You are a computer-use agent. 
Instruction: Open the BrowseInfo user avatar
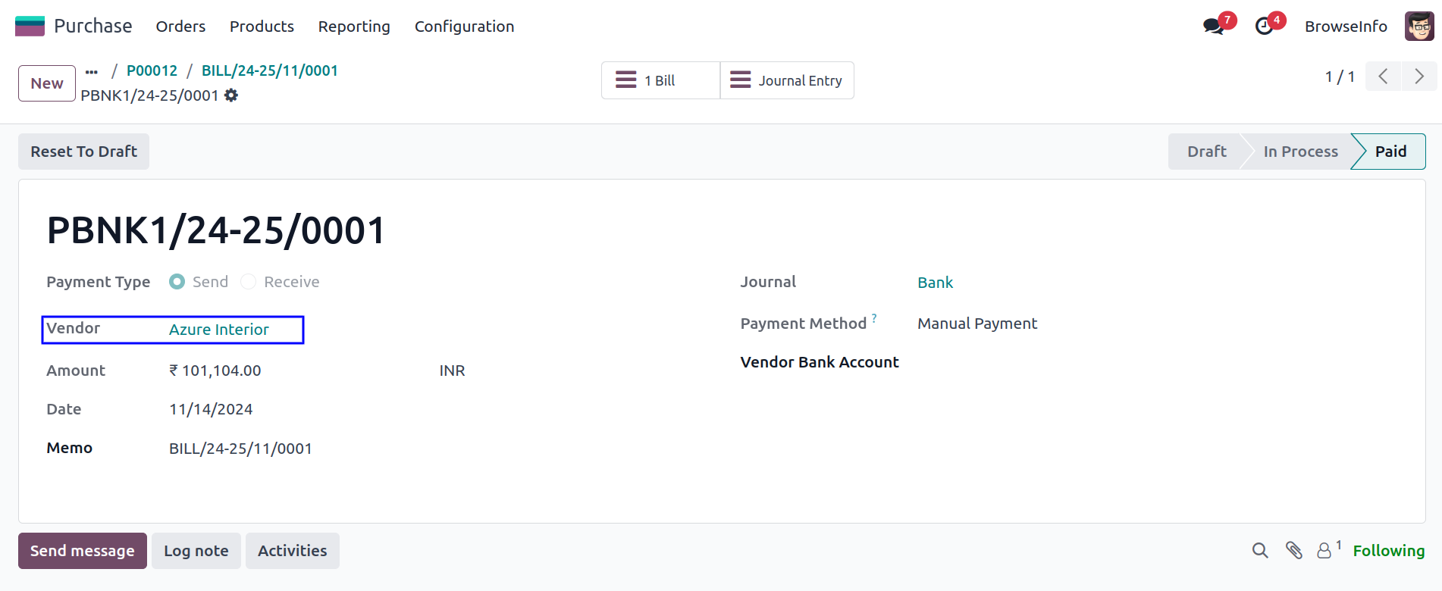point(1418,27)
